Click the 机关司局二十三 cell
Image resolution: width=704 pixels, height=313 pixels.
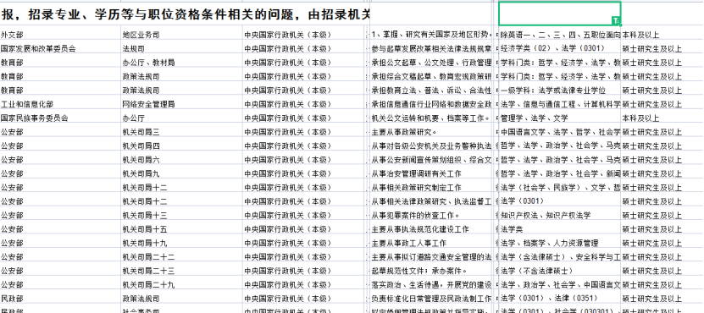[x=182, y=271]
